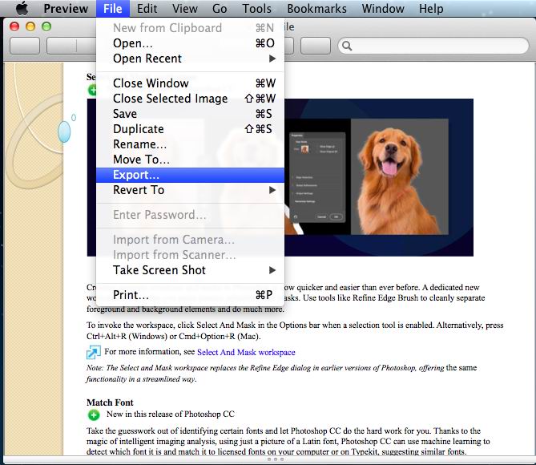Click the yellow minimize window button

(30, 26)
